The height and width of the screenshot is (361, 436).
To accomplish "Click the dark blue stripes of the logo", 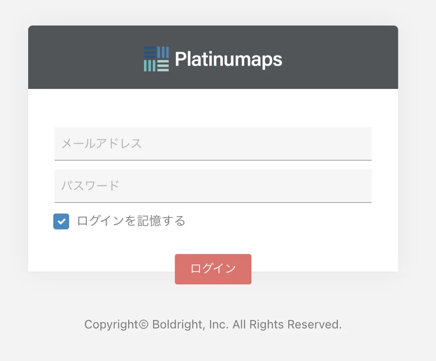I will click(150, 52).
